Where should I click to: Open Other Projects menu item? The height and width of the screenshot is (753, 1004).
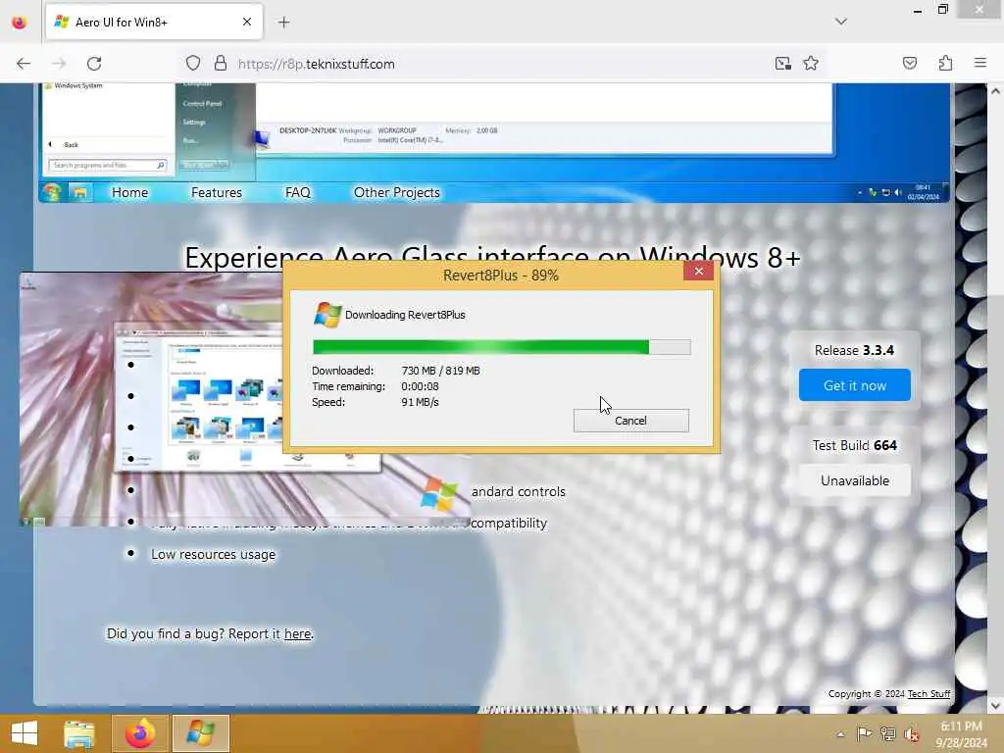(397, 193)
